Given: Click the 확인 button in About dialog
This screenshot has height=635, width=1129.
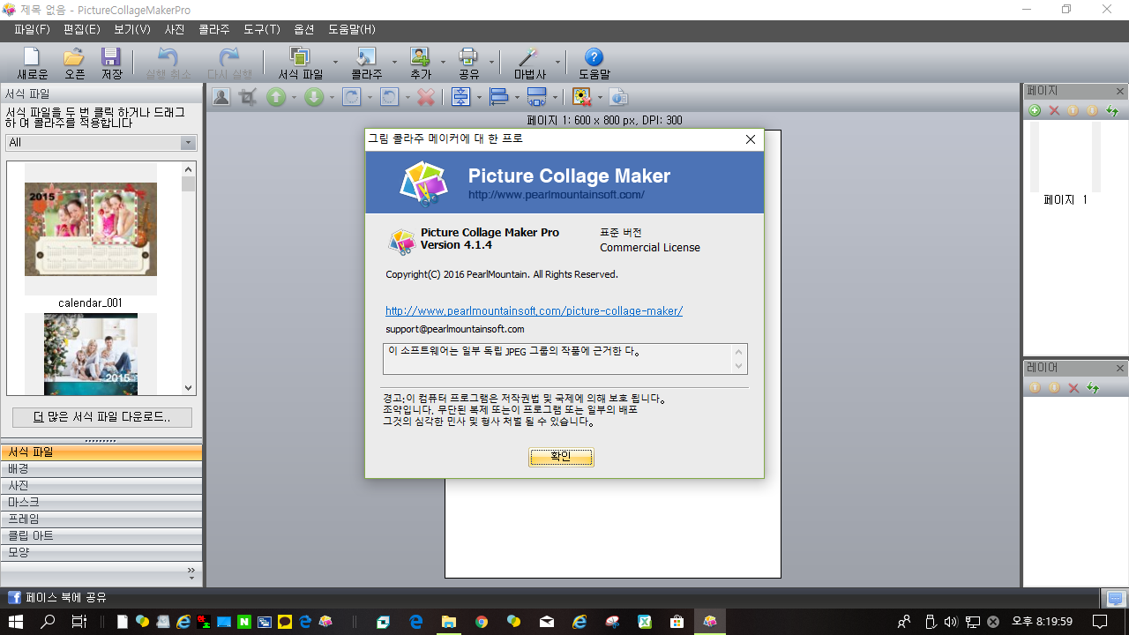Looking at the screenshot, I should click(561, 457).
